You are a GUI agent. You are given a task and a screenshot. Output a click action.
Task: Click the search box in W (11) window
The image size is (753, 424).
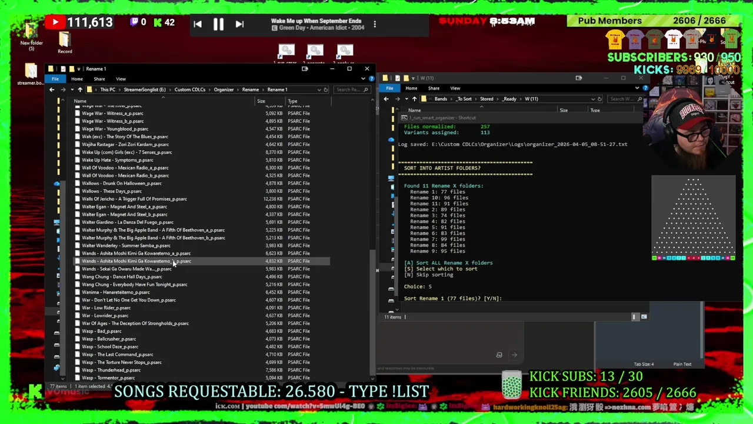pyautogui.click(x=624, y=99)
